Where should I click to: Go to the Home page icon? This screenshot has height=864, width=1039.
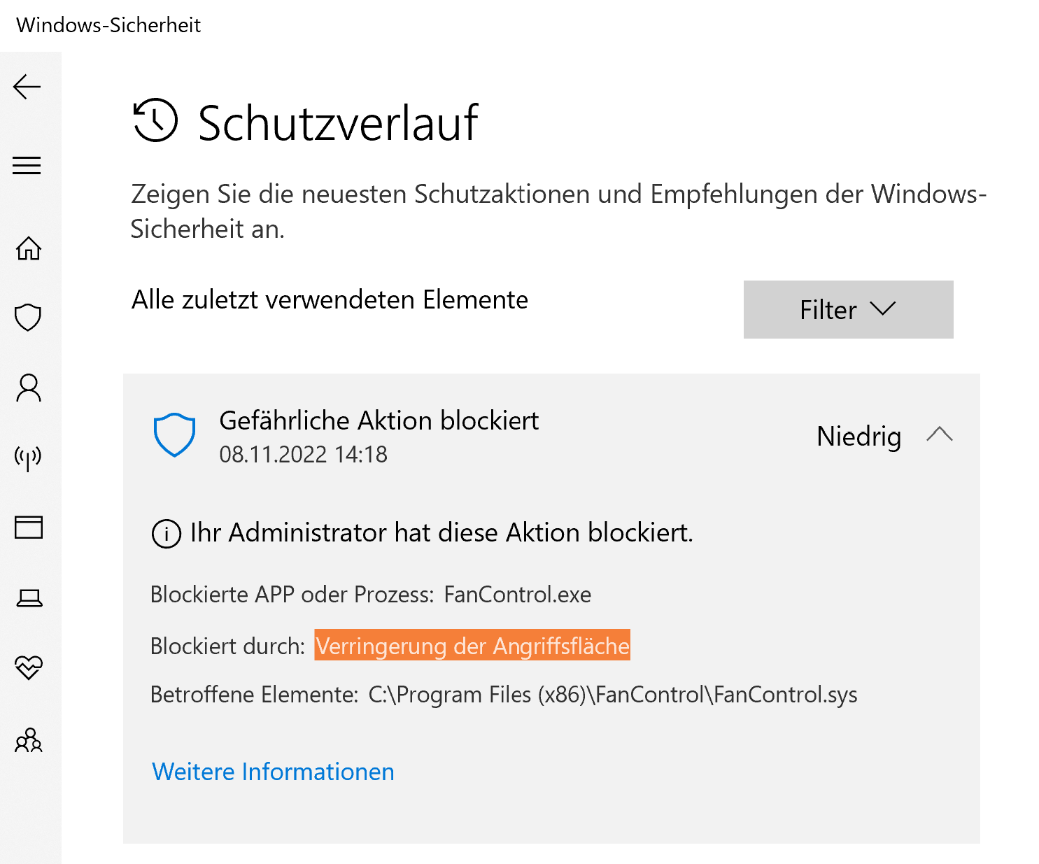click(29, 248)
